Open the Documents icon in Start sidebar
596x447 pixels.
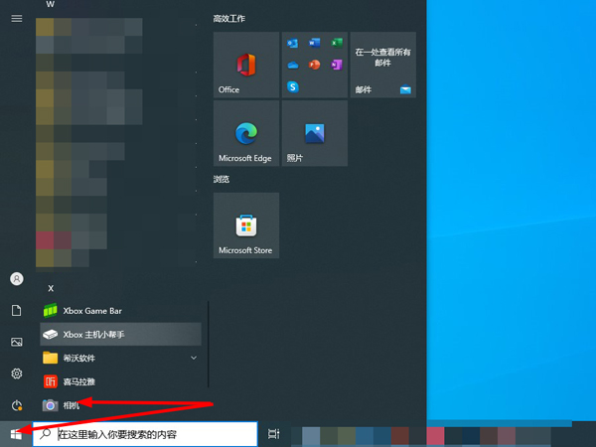pos(16,311)
